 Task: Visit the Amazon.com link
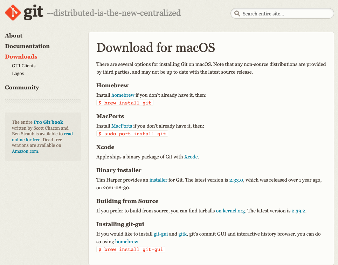tap(25, 151)
